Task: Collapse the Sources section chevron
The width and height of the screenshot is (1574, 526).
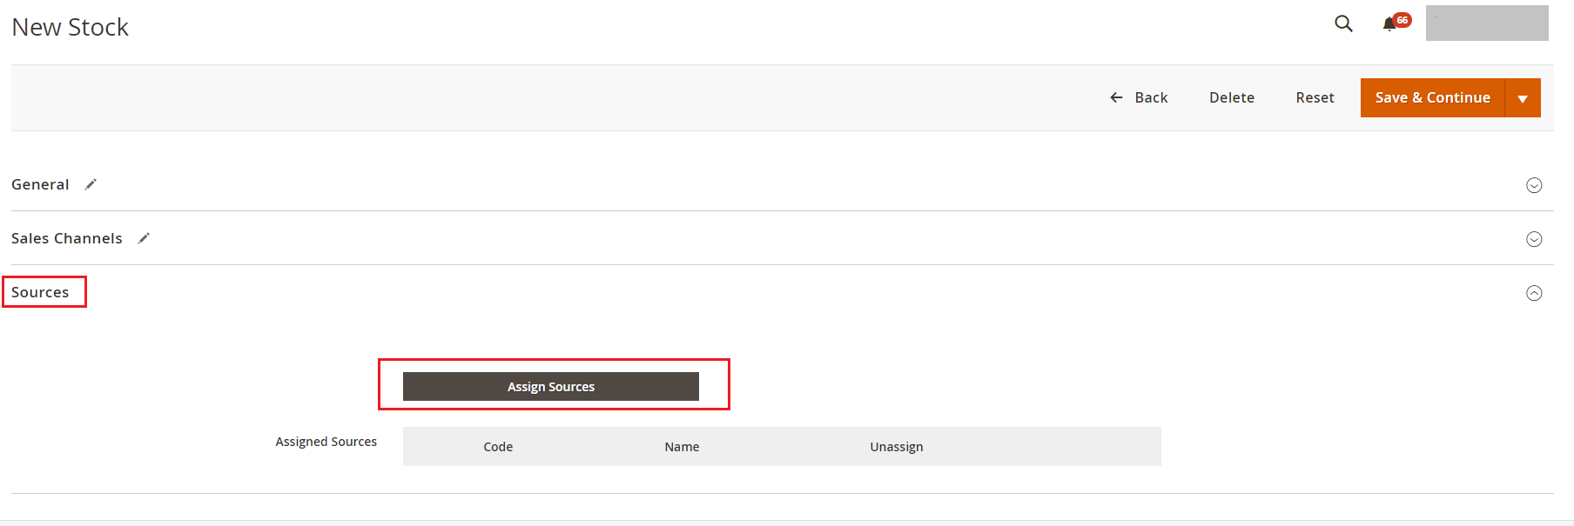Action: 1534,293
